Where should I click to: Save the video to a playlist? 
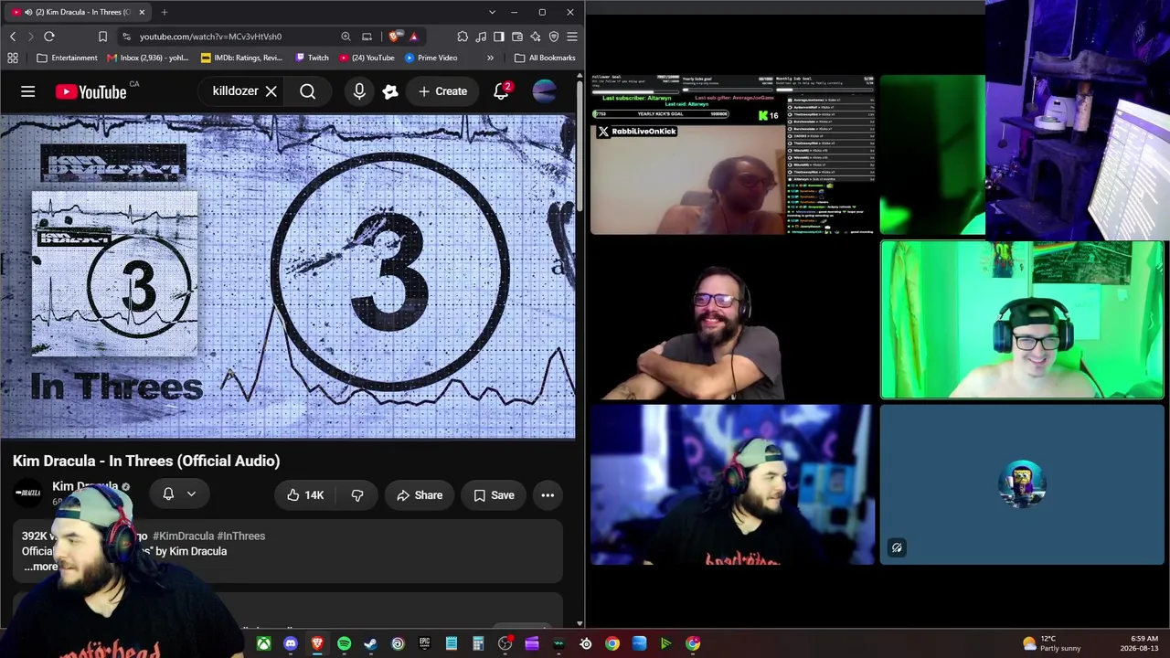(494, 495)
